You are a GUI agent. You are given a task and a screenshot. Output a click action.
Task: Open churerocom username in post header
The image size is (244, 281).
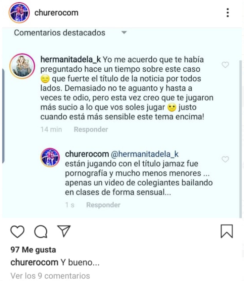click(56, 13)
